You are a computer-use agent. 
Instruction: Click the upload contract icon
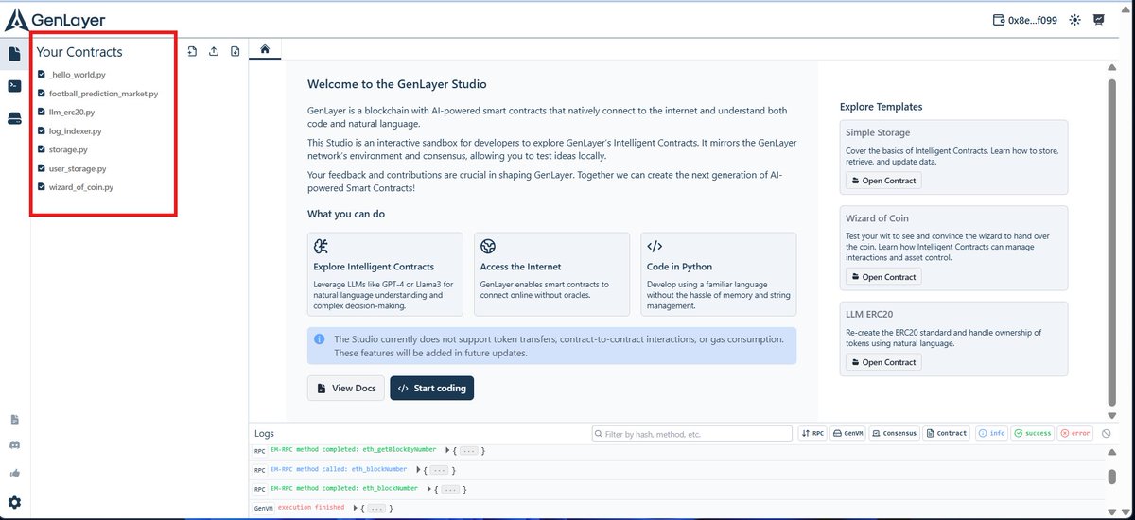pyautogui.click(x=214, y=51)
